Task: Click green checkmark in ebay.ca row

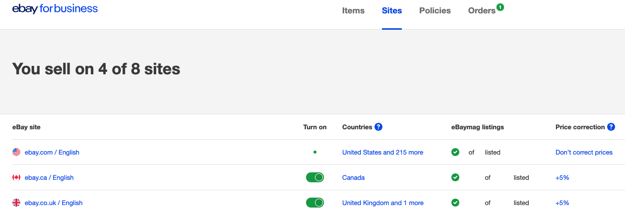Action: click(x=455, y=177)
